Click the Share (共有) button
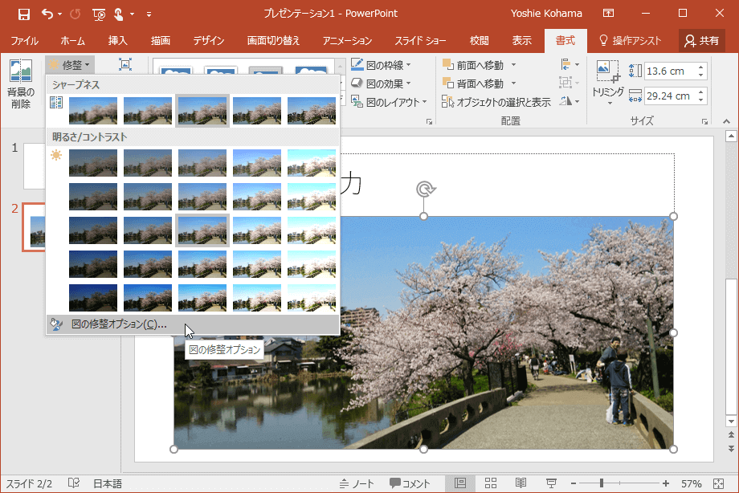 click(x=701, y=40)
